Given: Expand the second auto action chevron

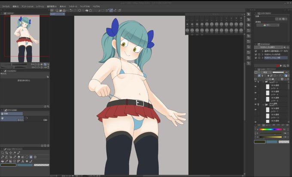Looking at the screenshot, I should 262,54.
